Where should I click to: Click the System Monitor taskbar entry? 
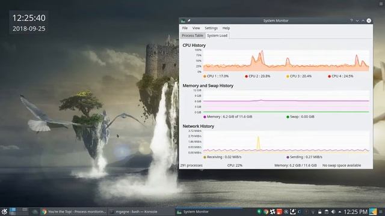coord(209,212)
